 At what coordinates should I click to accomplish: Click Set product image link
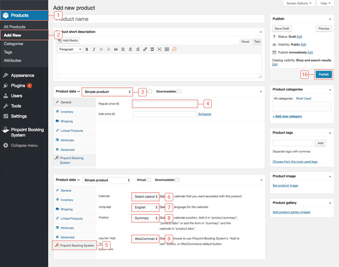click(285, 185)
